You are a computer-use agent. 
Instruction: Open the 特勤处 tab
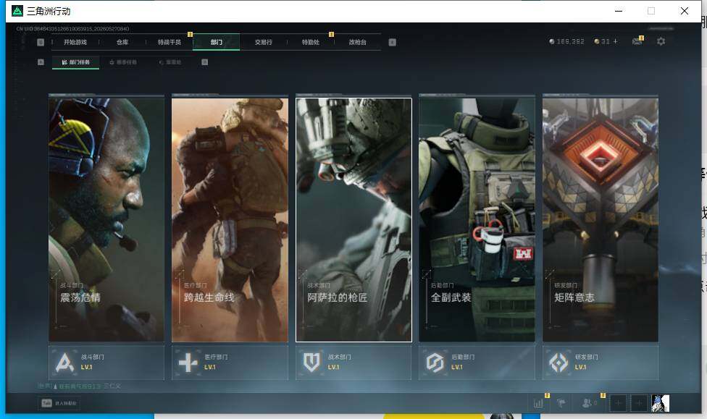pos(310,42)
